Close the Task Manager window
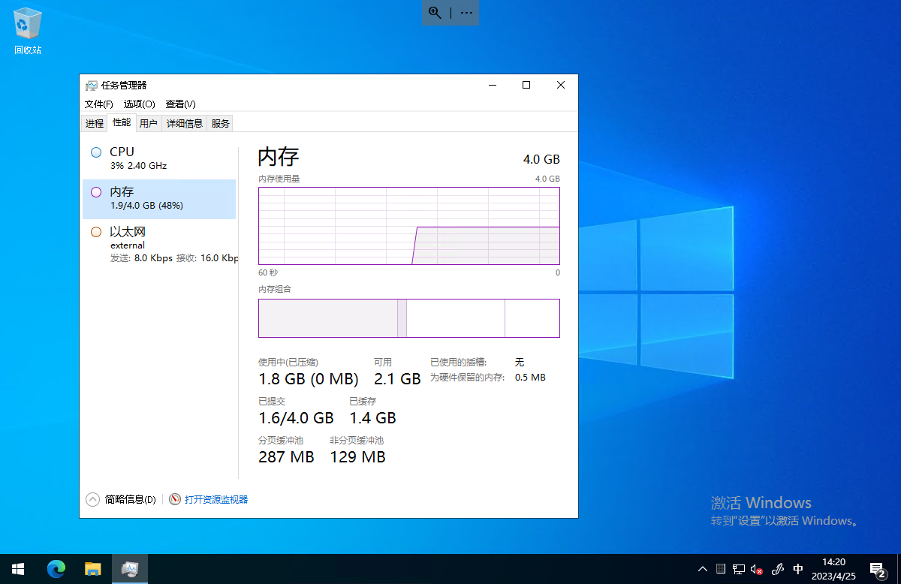Screen dimensions: 901x584 click(561, 86)
